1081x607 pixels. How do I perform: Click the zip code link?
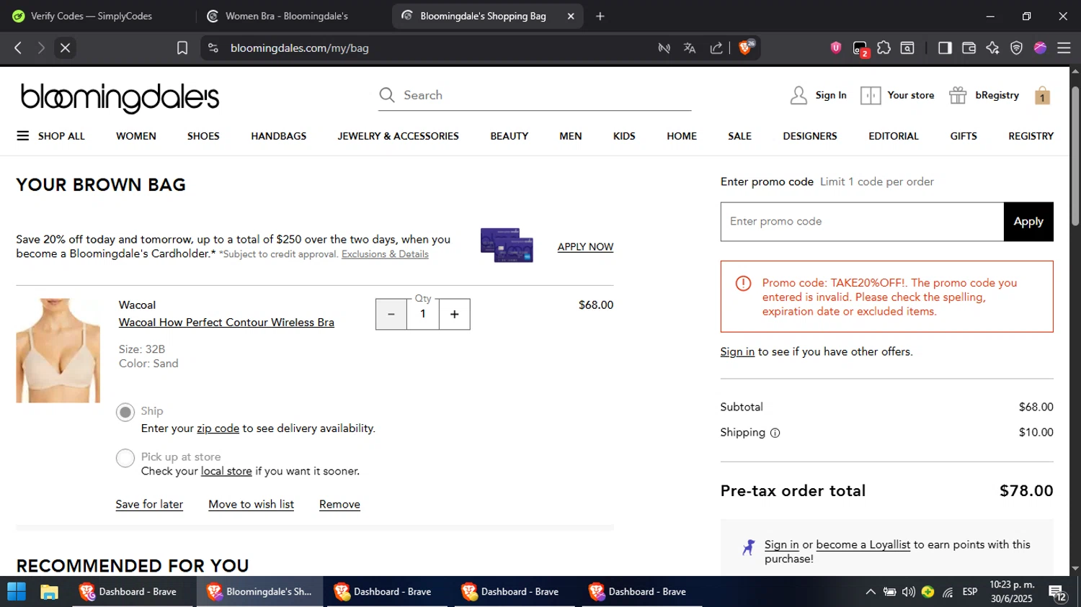(x=218, y=428)
